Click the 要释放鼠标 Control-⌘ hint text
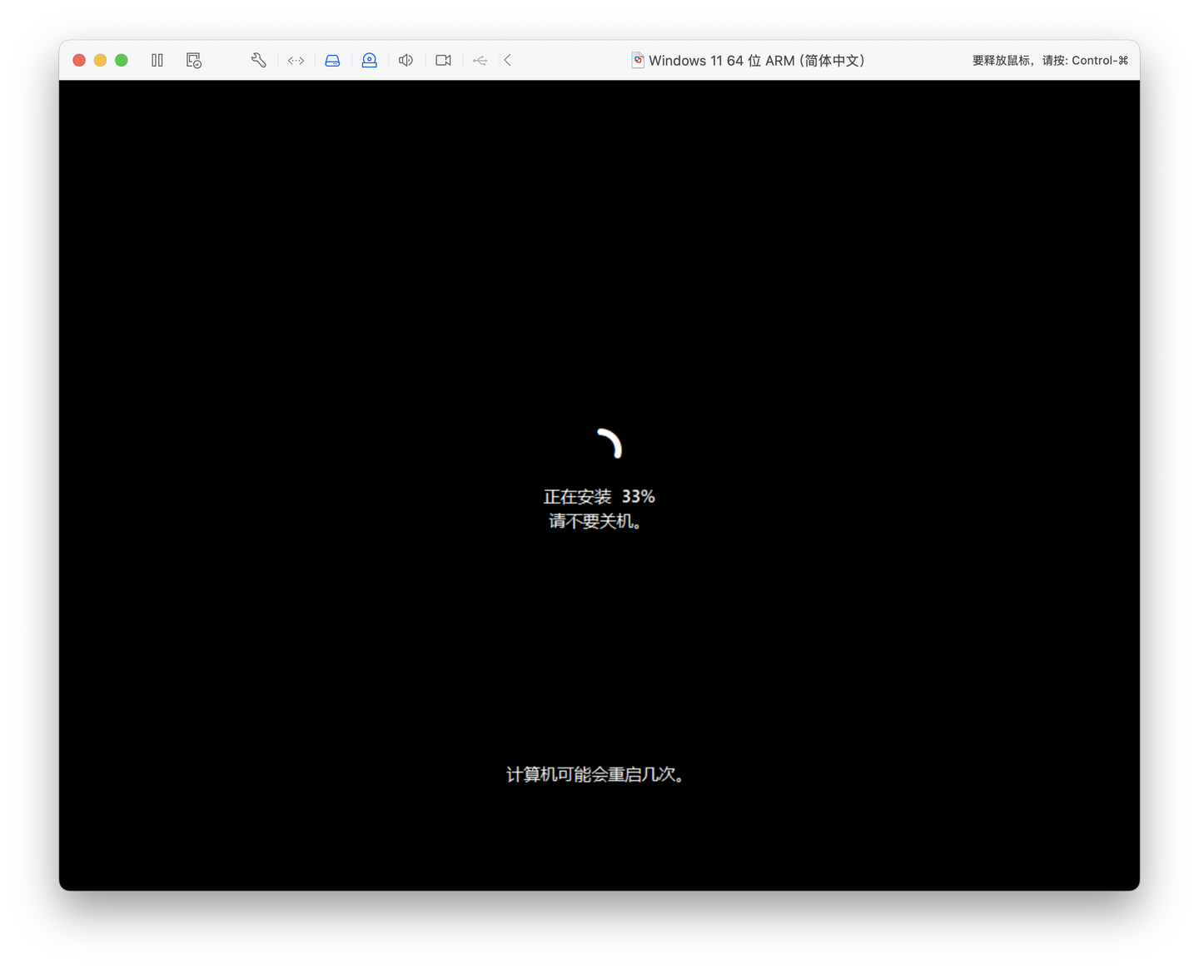 click(x=1050, y=61)
